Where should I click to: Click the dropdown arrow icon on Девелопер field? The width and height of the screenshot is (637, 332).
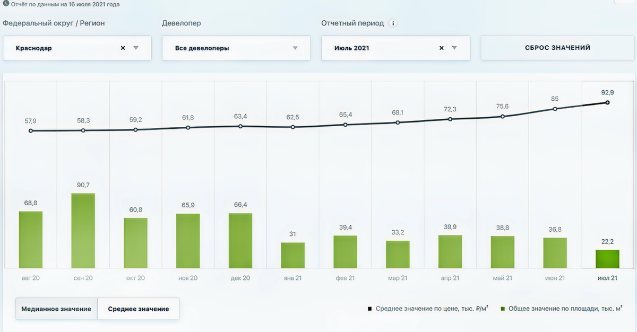click(295, 48)
